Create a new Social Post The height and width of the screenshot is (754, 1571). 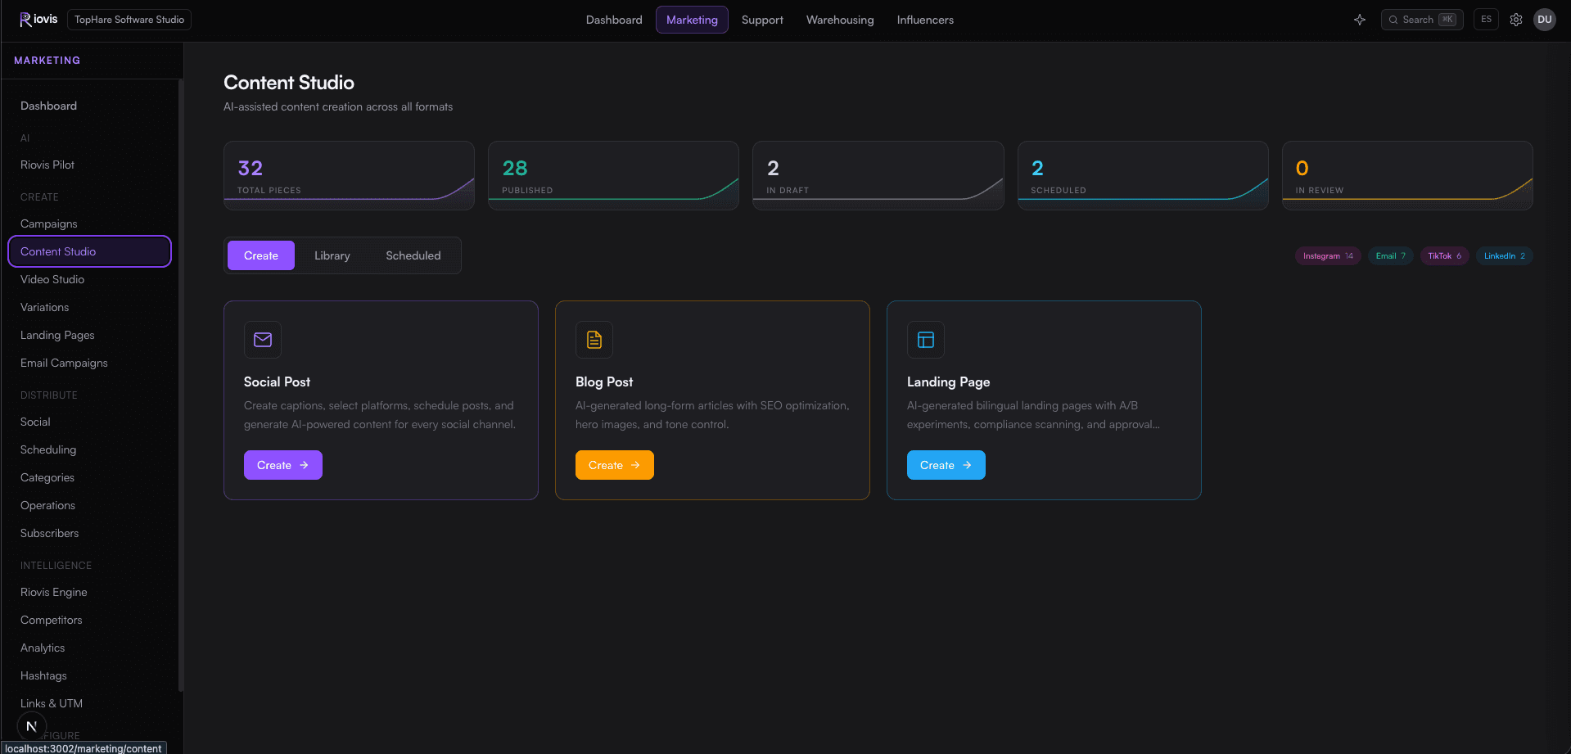[x=283, y=465]
